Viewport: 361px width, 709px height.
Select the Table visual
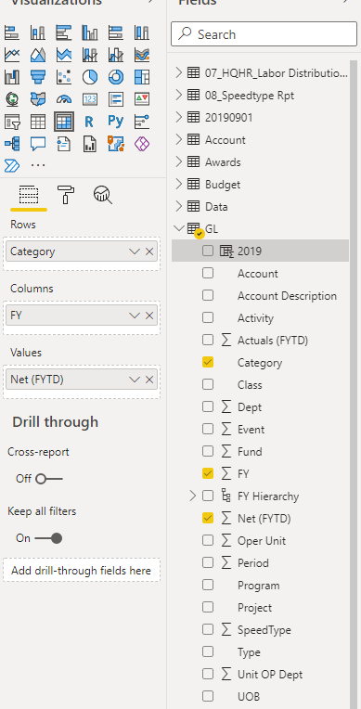(x=38, y=122)
